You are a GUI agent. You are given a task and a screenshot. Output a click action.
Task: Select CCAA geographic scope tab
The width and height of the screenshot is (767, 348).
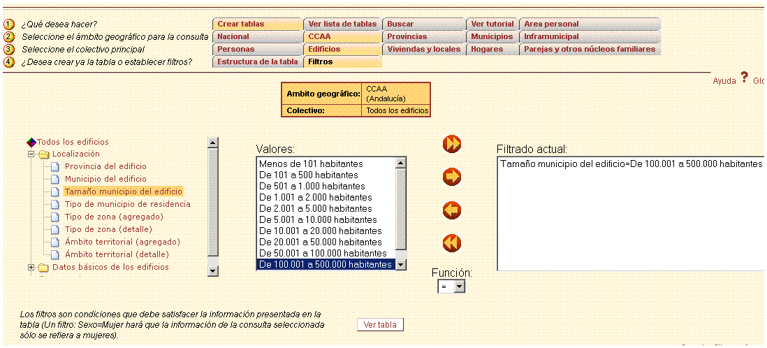pos(342,37)
